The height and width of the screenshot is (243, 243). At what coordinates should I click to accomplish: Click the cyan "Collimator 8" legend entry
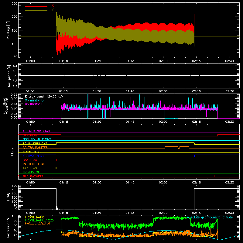click(x=34, y=100)
